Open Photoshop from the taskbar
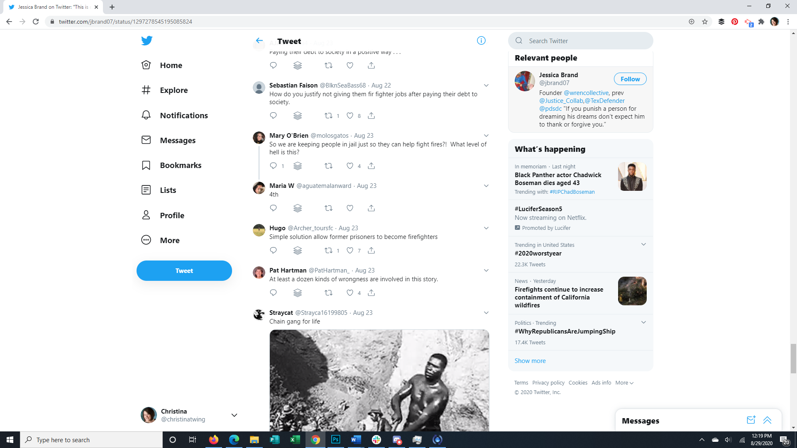The width and height of the screenshot is (797, 448). pos(335,440)
